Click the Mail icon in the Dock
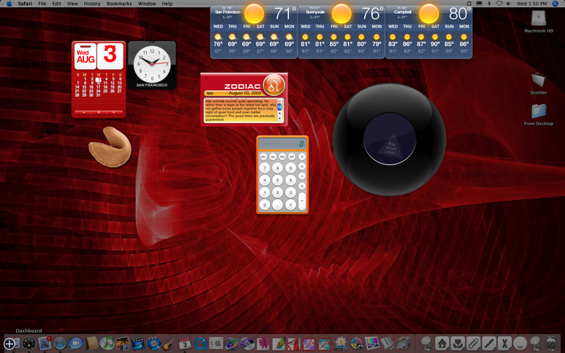This screenshot has height=353, width=565. 44,343
